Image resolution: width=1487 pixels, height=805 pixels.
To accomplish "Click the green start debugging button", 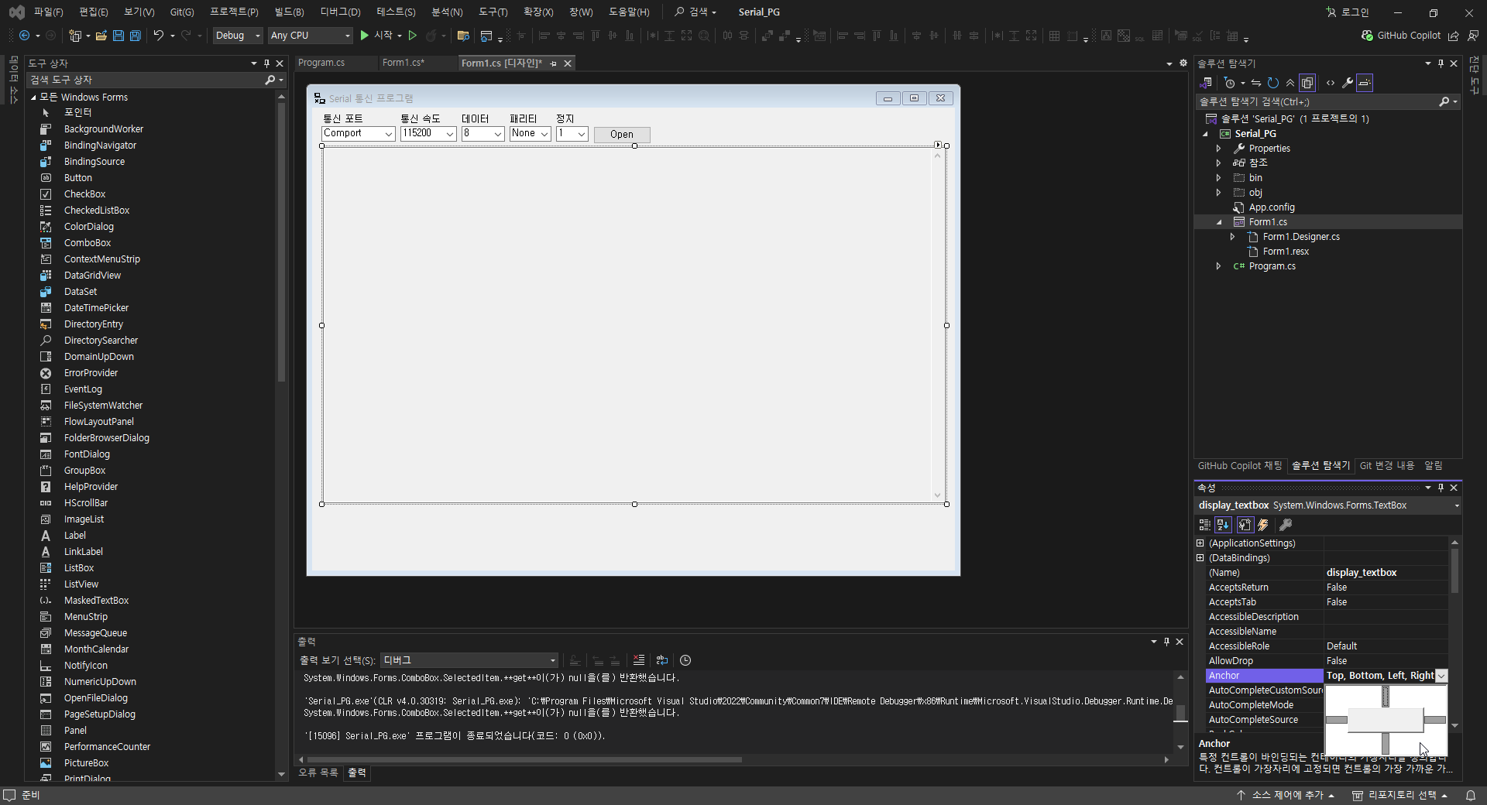I will 365,36.
